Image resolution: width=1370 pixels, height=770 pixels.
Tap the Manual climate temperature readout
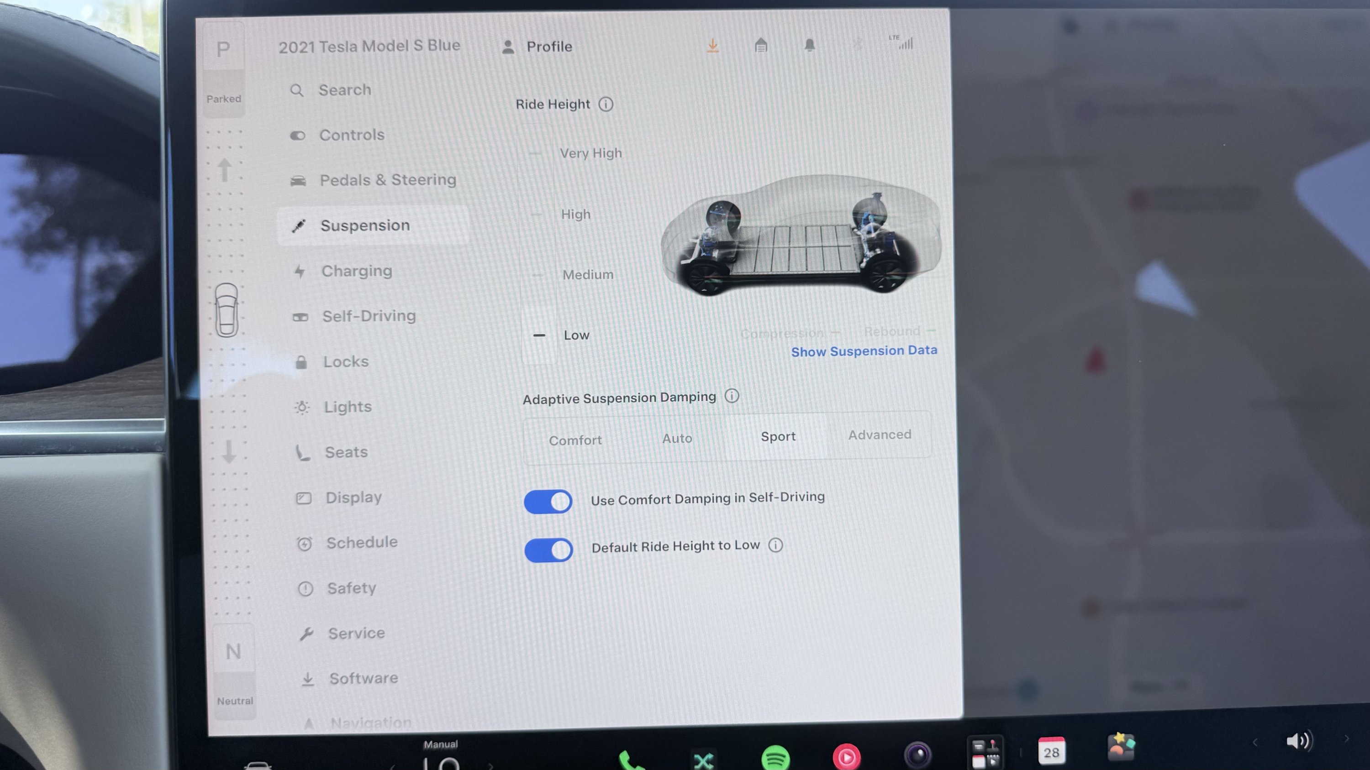[x=442, y=756]
